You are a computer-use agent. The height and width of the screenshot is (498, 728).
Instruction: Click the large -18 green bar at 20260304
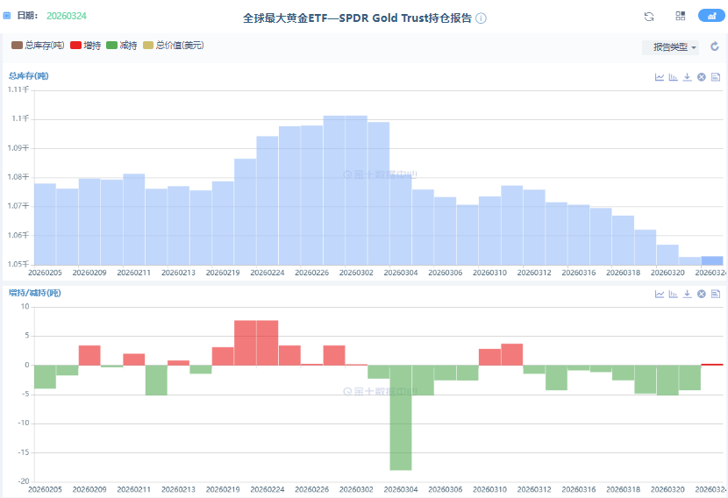[401, 417]
